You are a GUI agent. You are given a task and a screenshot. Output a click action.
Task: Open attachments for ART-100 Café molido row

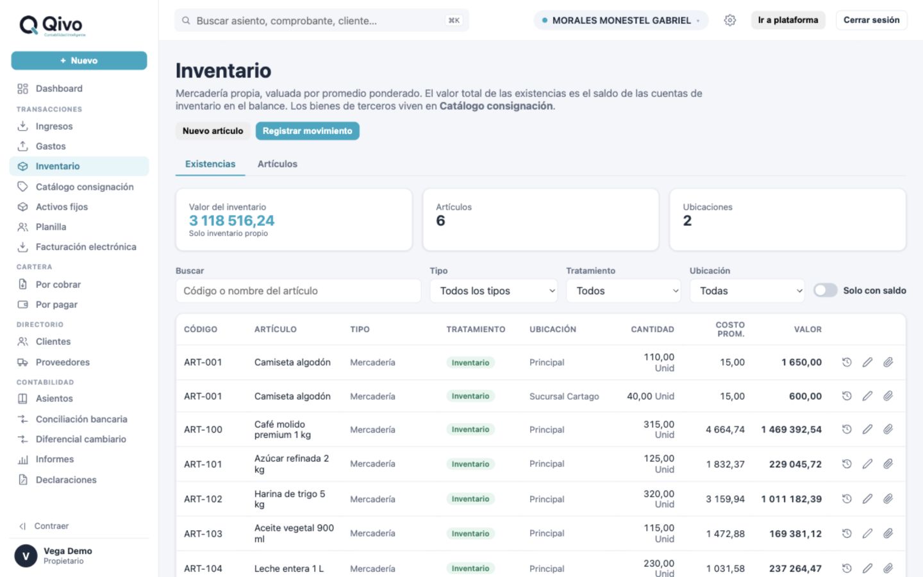[888, 430]
